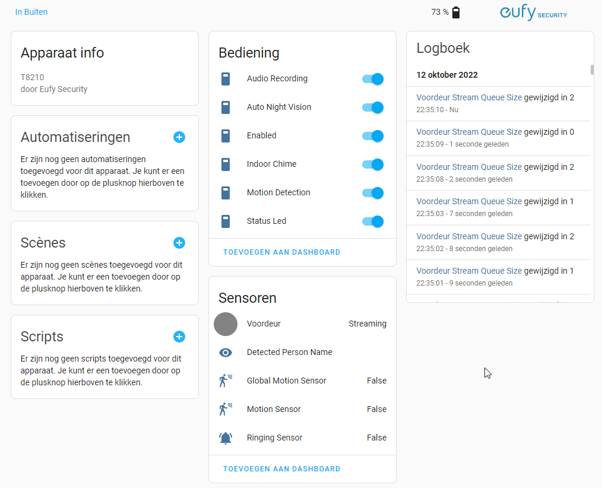Disable the Auto Night Vision toggle

(x=372, y=107)
